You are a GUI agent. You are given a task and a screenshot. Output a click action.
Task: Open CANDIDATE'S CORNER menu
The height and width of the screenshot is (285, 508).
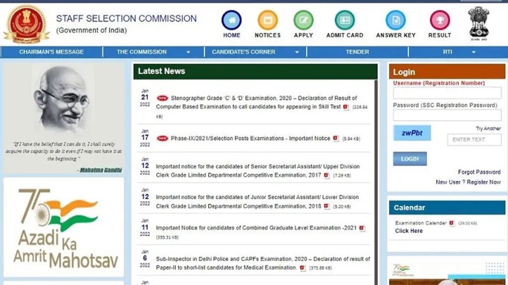pos(244,51)
